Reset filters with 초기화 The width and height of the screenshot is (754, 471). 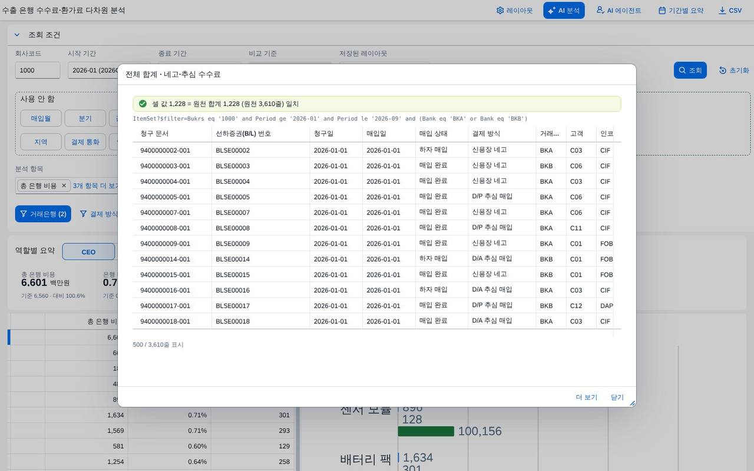click(734, 70)
